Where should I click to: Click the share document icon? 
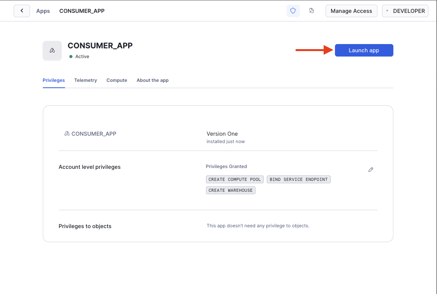coord(311,11)
